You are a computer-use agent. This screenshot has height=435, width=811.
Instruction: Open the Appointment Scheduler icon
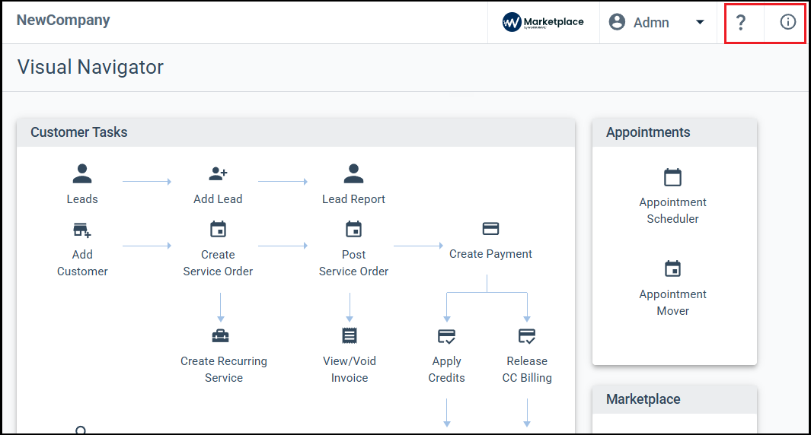pos(672,178)
